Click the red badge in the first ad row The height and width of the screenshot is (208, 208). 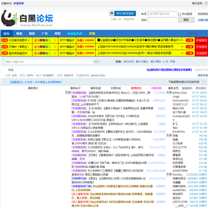5,40
